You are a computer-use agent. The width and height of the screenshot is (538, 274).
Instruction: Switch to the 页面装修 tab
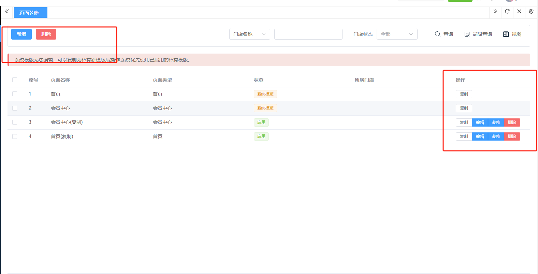(x=30, y=13)
